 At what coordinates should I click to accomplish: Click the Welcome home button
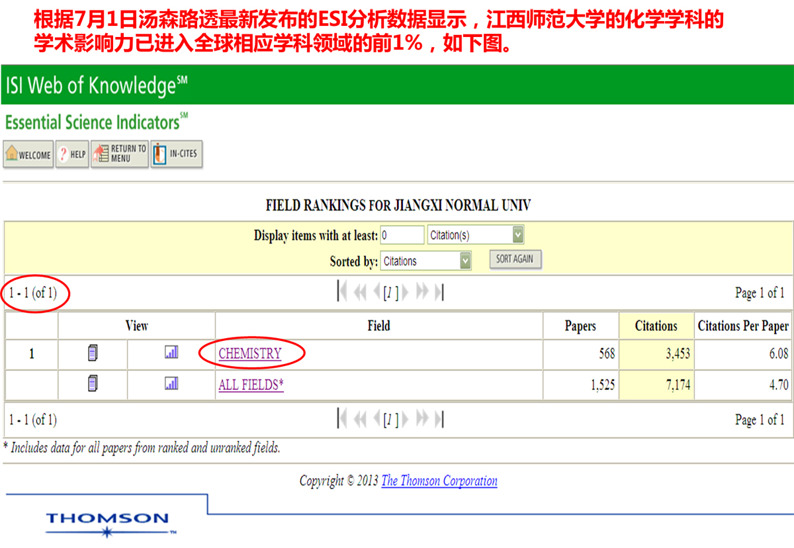point(28,154)
